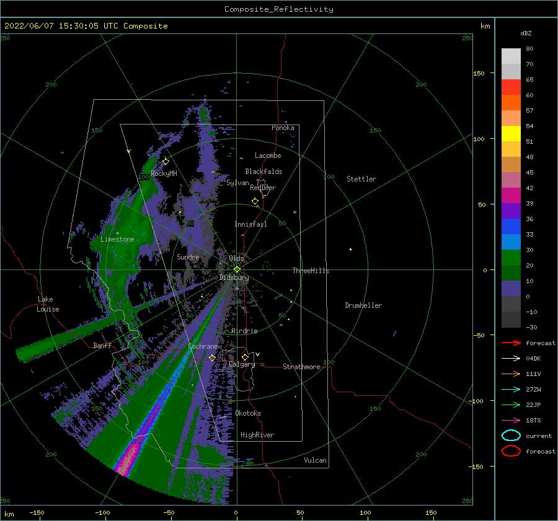Image resolution: width=558 pixels, height=521 pixels.
Task: Select the bright green 20-30 dBZ swatch
Action: point(511,257)
